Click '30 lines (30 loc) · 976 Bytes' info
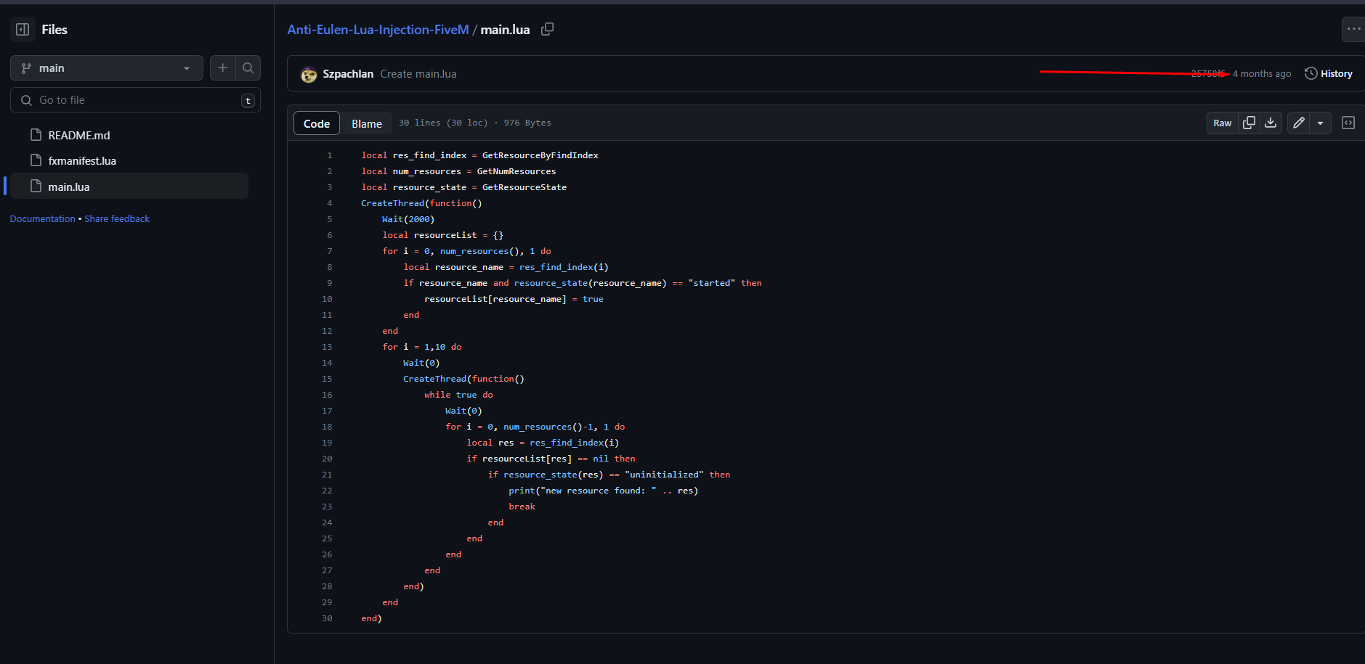Image resolution: width=1365 pixels, height=664 pixels. (x=475, y=123)
